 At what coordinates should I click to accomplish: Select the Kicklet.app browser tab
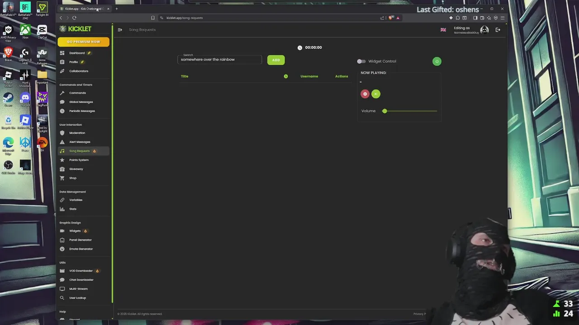tap(85, 9)
